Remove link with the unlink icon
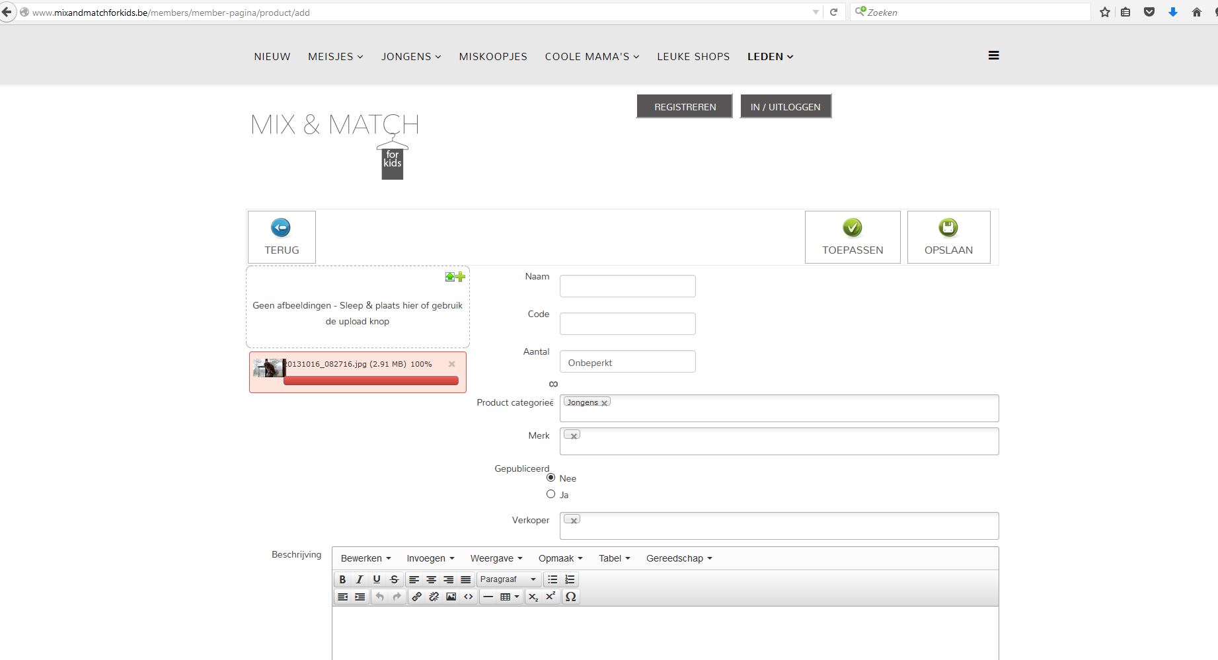 coord(434,597)
